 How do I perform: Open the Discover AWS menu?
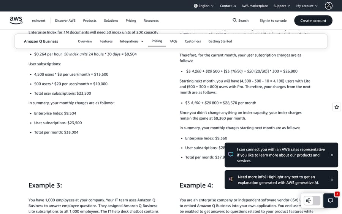coord(65,21)
